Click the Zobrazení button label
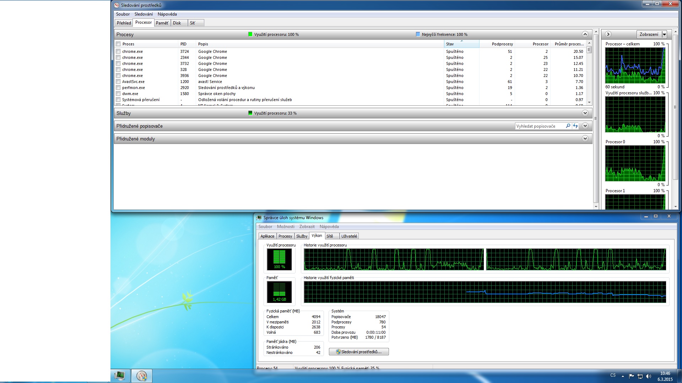This screenshot has height=383, width=682. pos(649,34)
